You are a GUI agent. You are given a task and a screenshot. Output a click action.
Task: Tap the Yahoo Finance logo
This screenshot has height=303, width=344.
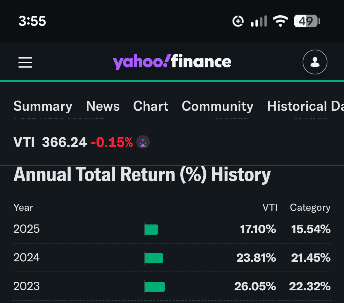pos(172,62)
